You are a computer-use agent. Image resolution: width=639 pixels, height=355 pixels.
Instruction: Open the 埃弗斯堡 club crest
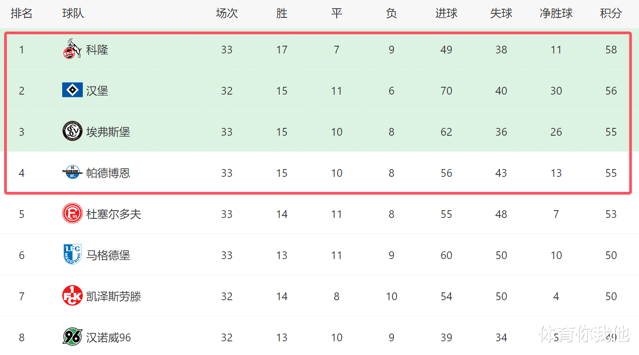[x=72, y=132]
